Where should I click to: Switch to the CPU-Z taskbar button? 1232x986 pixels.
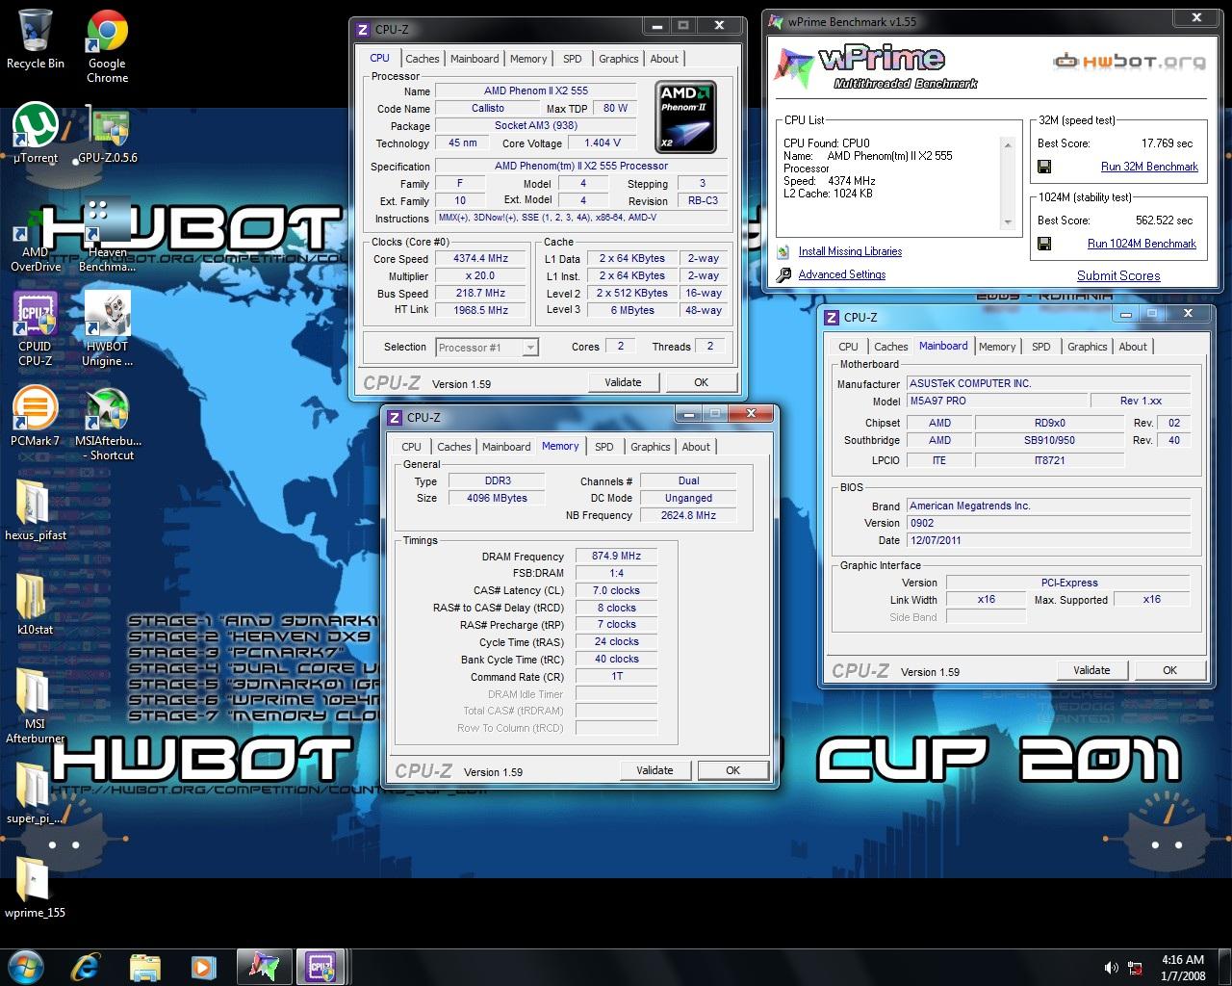click(x=321, y=966)
